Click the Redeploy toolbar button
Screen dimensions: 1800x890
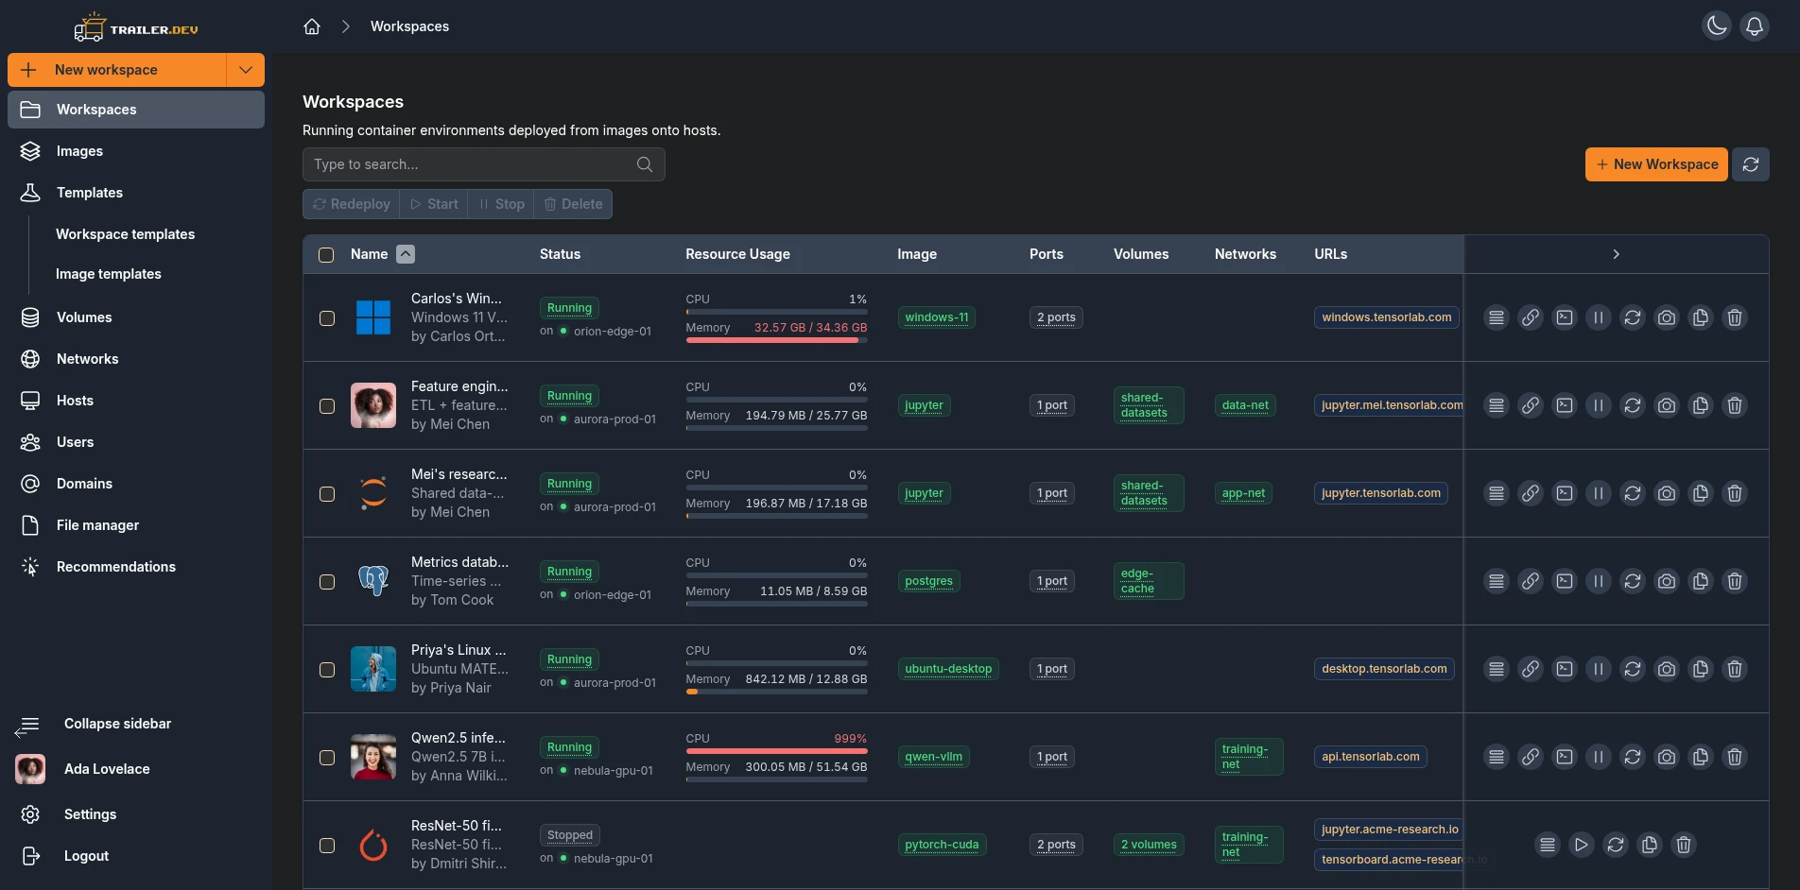point(352,204)
